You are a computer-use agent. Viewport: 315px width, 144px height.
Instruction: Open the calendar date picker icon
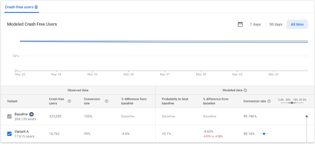[x=240, y=24]
